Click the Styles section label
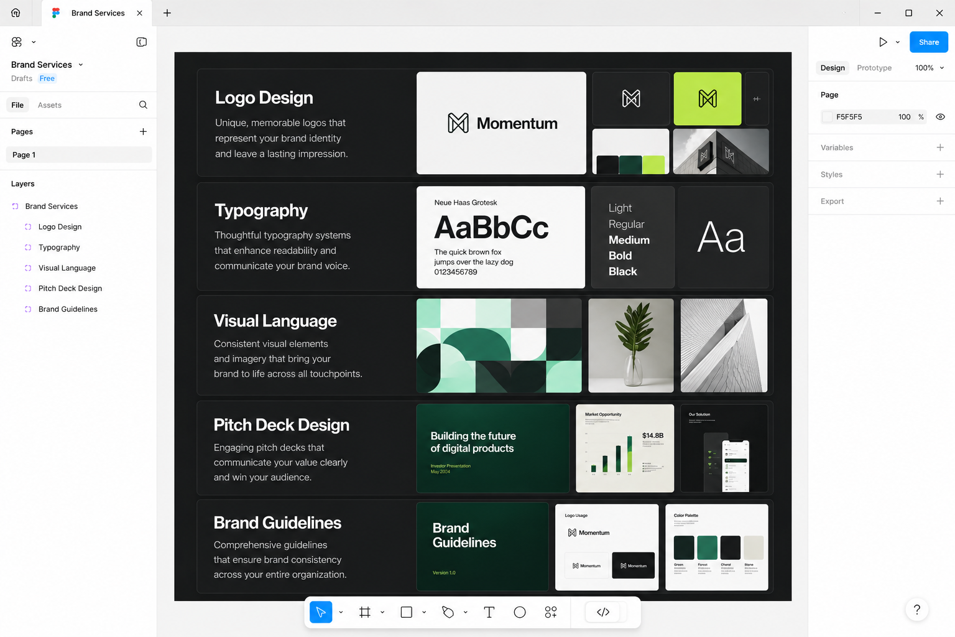Image resolution: width=955 pixels, height=637 pixels. click(x=831, y=174)
